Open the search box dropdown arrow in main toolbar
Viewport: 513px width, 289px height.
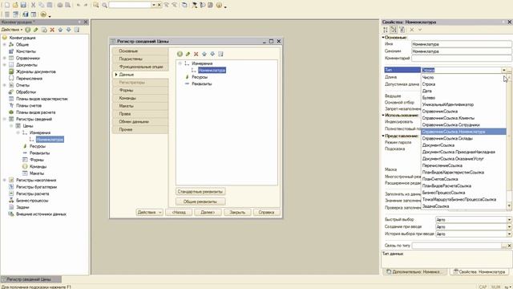(x=154, y=5)
